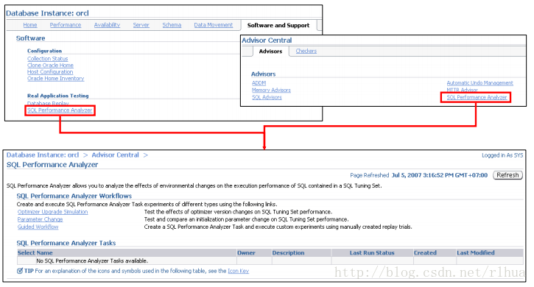Open Automatic Undo Management link

pos(479,82)
